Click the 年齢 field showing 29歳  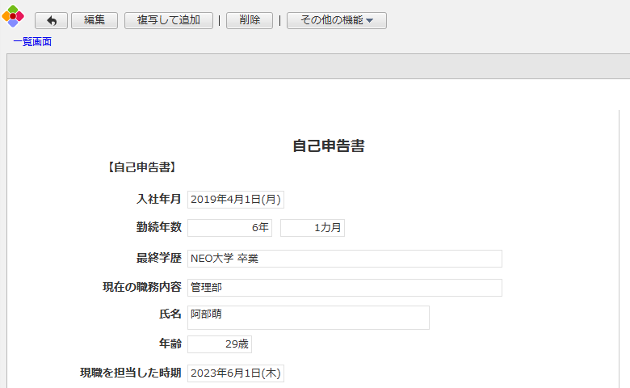219,344
